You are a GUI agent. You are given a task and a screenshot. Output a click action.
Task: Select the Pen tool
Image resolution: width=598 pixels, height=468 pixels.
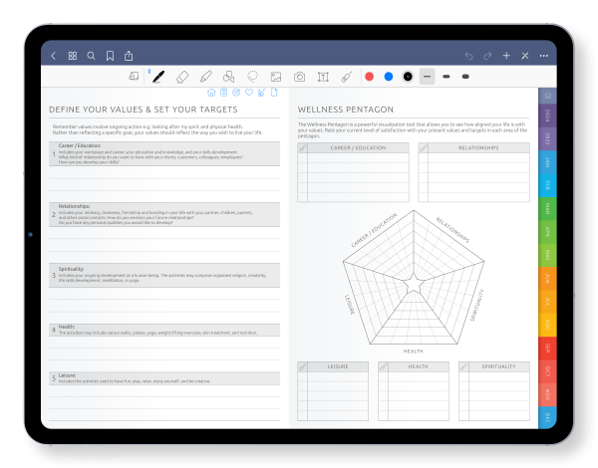coord(158,77)
